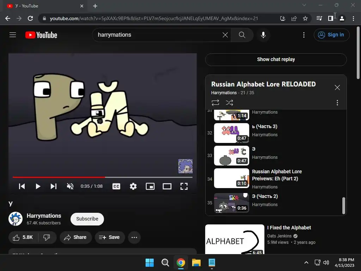
Task: Open the YouTube hamburger guide menu
Action: (13, 35)
